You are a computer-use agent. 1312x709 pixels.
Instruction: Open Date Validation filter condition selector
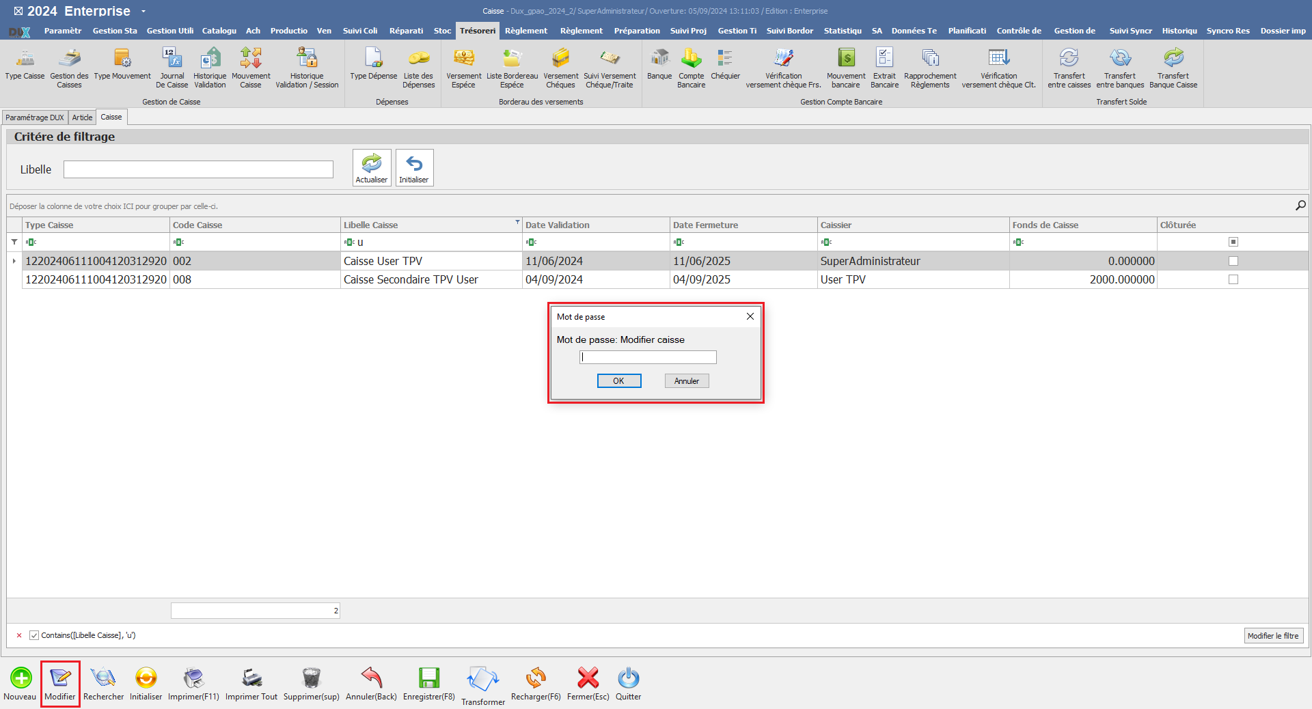point(531,242)
